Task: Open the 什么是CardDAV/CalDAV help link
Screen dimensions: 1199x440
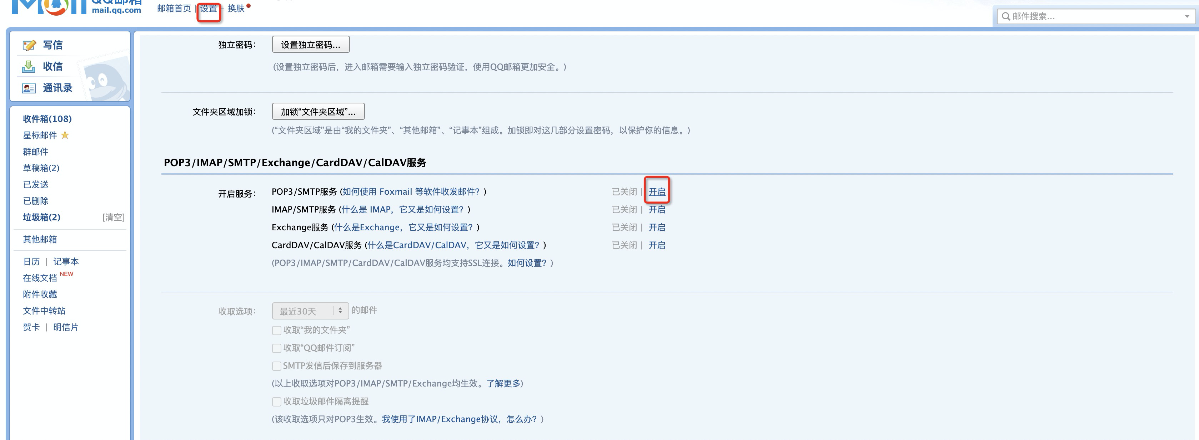Action: 453,245
